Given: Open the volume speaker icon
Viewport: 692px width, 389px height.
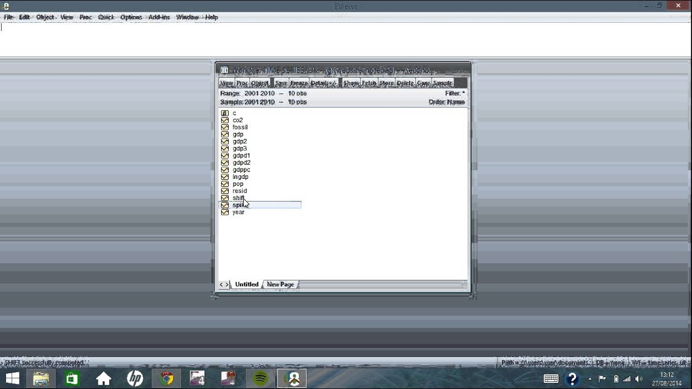Looking at the screenshot, I should click(638, 379).
